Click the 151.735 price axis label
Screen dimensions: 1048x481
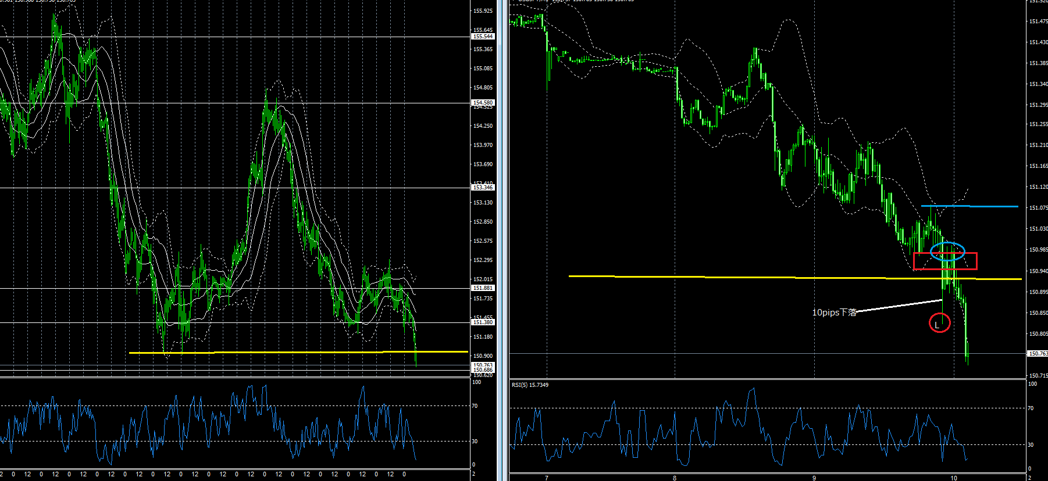point(483,298)
